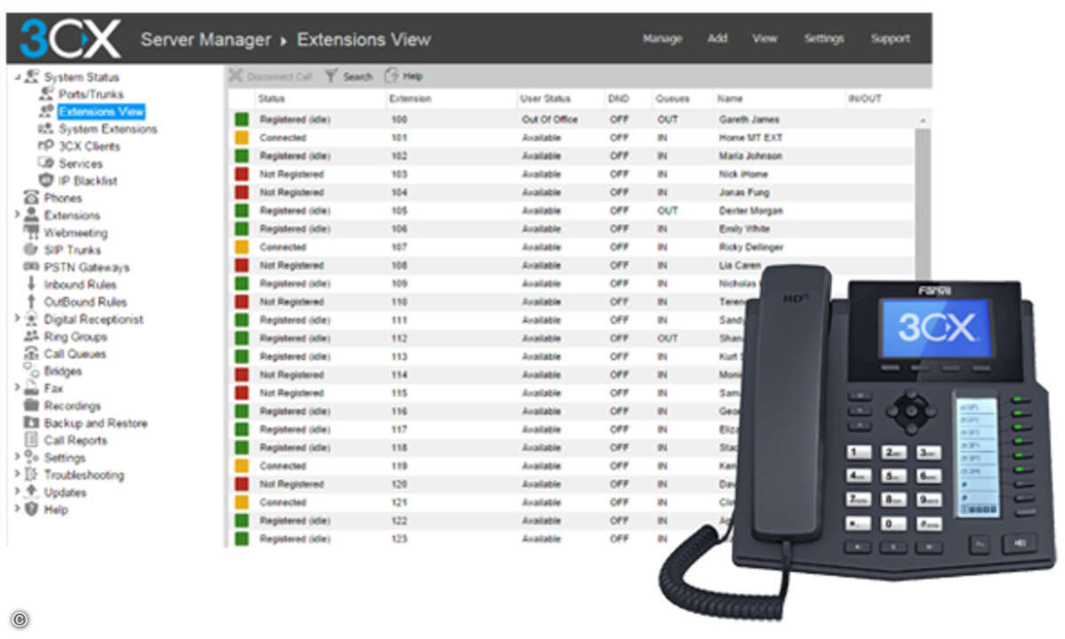Click Ricky Dellinger in the Name column
This screenshot has height=639, width=1065.
click(x=751, y=247)
